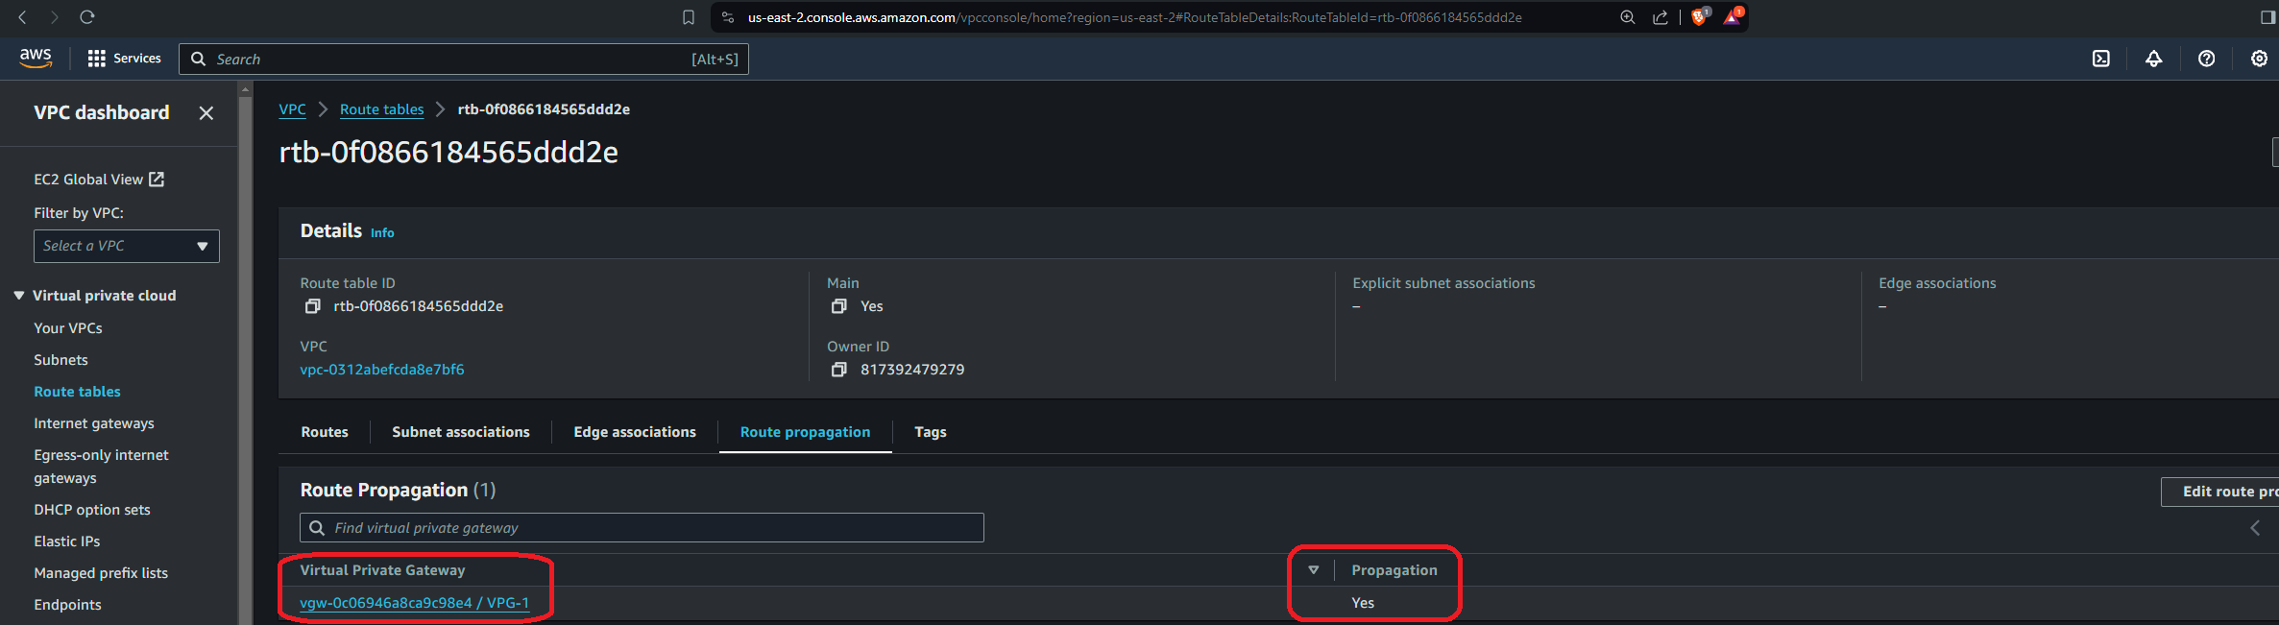Collapse the Virtual private cloud section

click(x=19, y=296)
